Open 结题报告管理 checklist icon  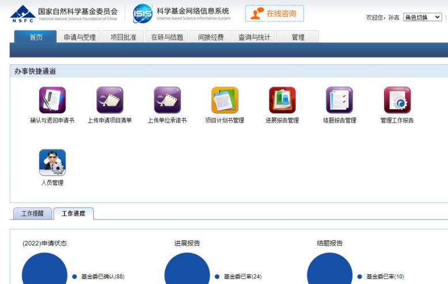point(339,101)
